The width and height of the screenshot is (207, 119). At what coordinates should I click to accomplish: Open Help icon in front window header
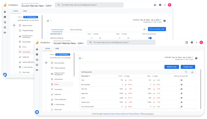(192, 42)
